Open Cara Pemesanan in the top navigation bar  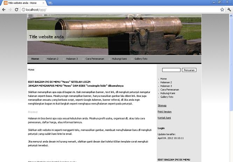click(95, 59)
